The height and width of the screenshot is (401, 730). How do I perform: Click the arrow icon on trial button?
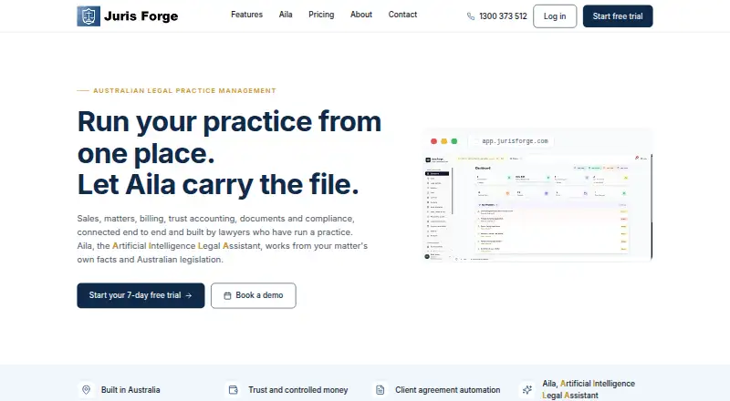pos(189,295)
